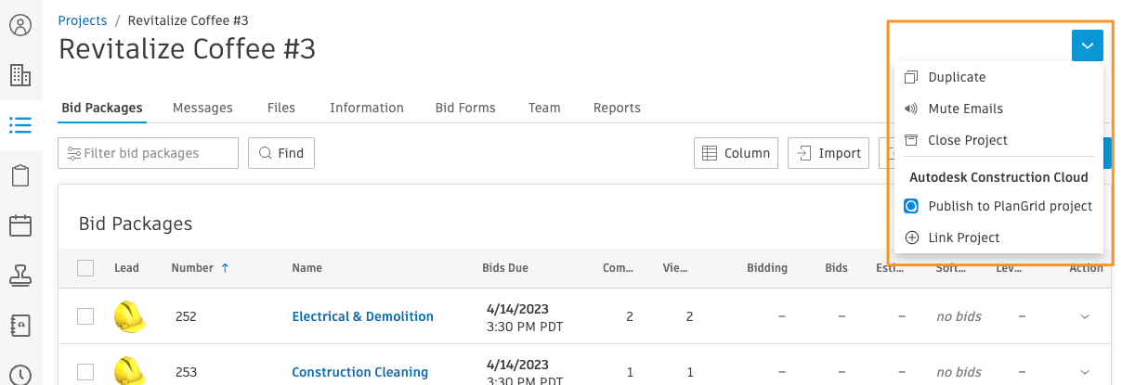Click the Mute Emails speaker icon
The width and height of the screenshot is (1122, 385).
click(x=911, y=109)
